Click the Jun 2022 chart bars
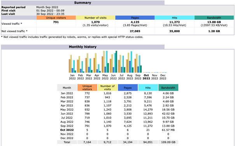The width and height of the screenshot is (235, 146). pyautogui.click(x=113, y=62)
